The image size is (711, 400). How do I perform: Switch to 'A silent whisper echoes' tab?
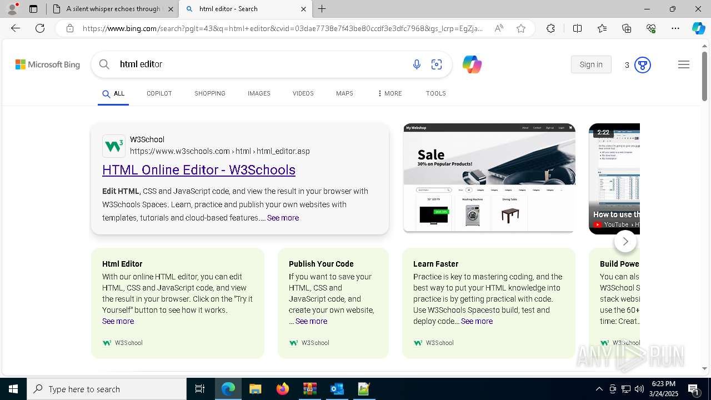click(113, 9)
